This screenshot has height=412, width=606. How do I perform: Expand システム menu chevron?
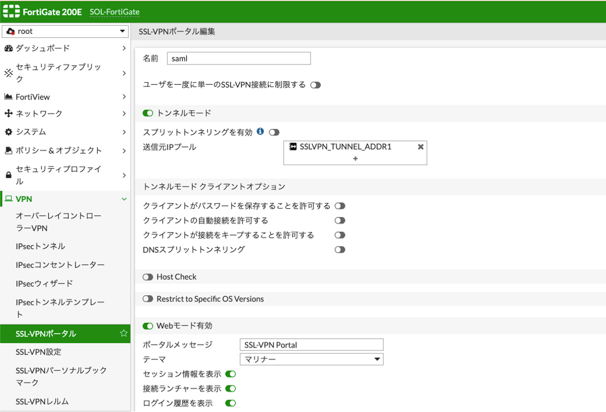tap(124, 132)
